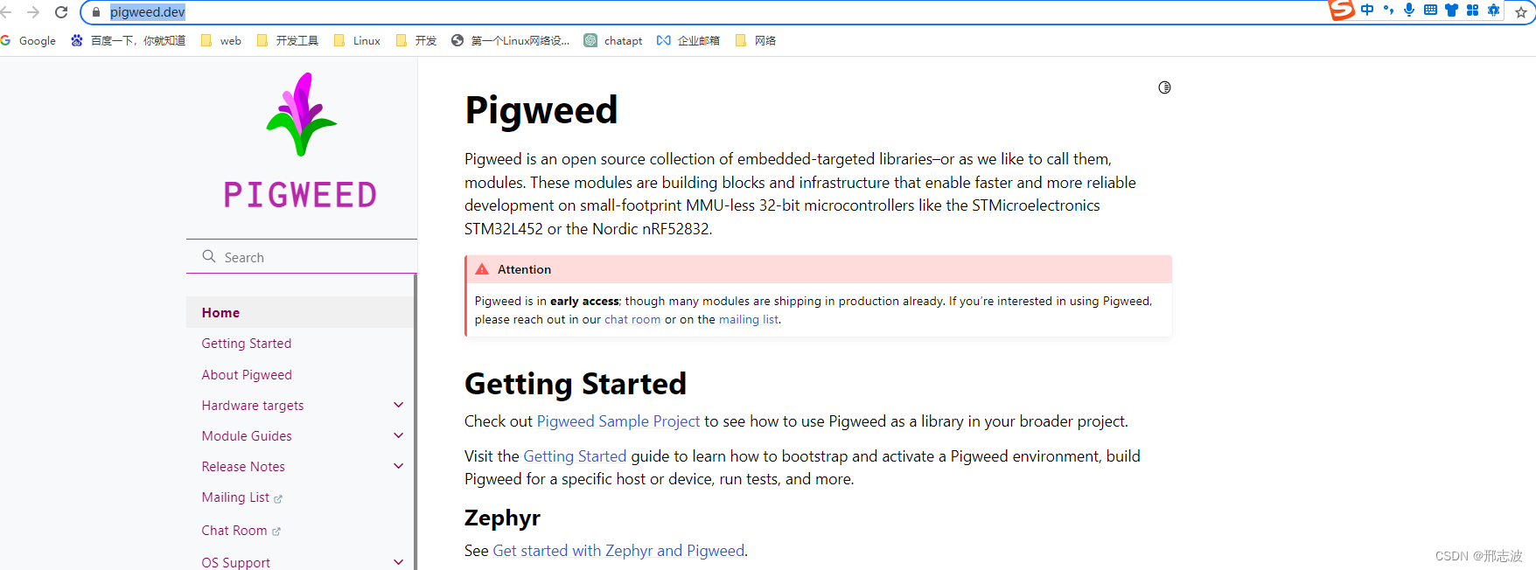Open the chatapt bookmark
The width and height of the screenshot is (1536, 570).
pos(613,40)
